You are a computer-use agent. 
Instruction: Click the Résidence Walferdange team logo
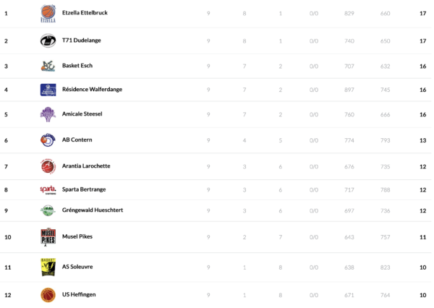point(48,90)
